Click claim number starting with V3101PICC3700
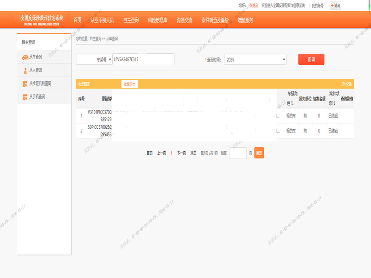Image resolution: width=371 pixels, height=278 pixels. 100,115
